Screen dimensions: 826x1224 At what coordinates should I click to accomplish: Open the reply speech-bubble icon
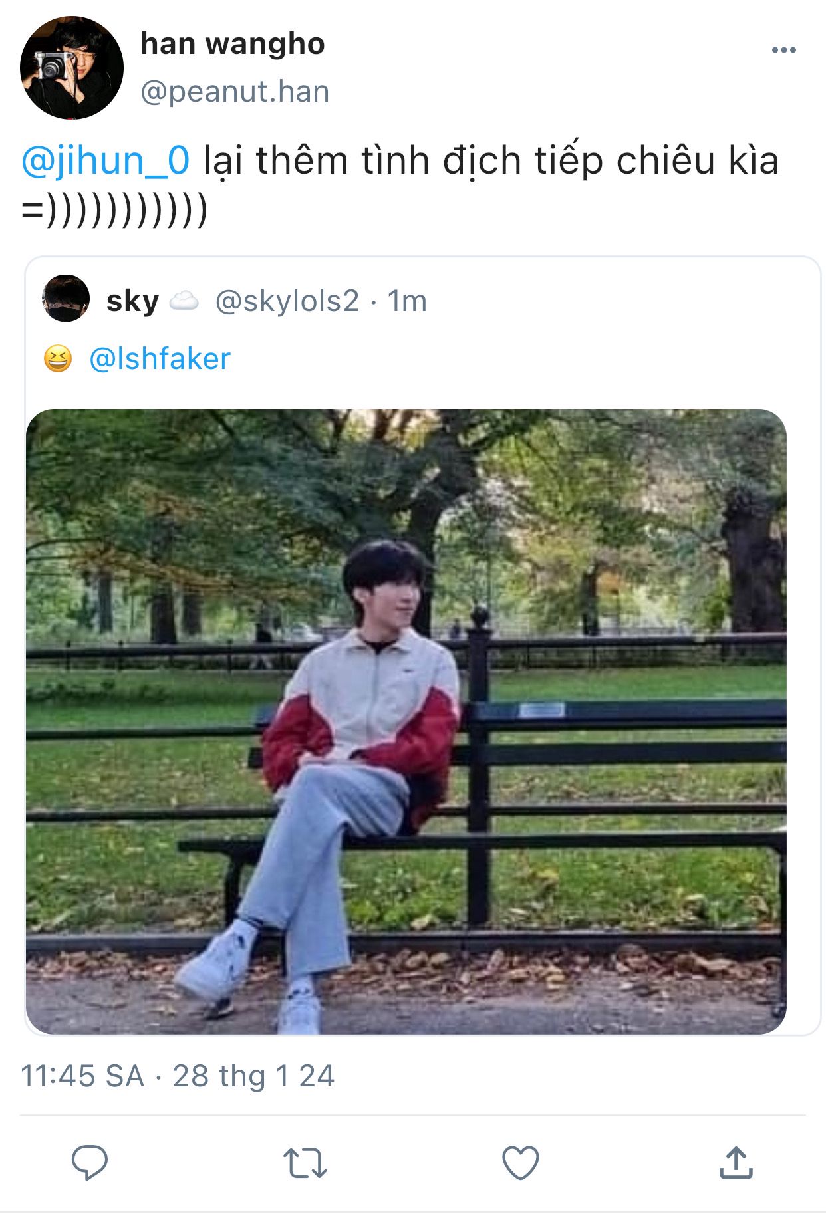(x=90, y=1162)
